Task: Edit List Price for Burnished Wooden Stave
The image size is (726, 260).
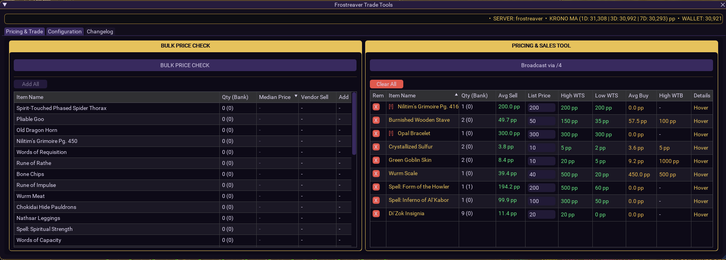Action: point(541,121)
